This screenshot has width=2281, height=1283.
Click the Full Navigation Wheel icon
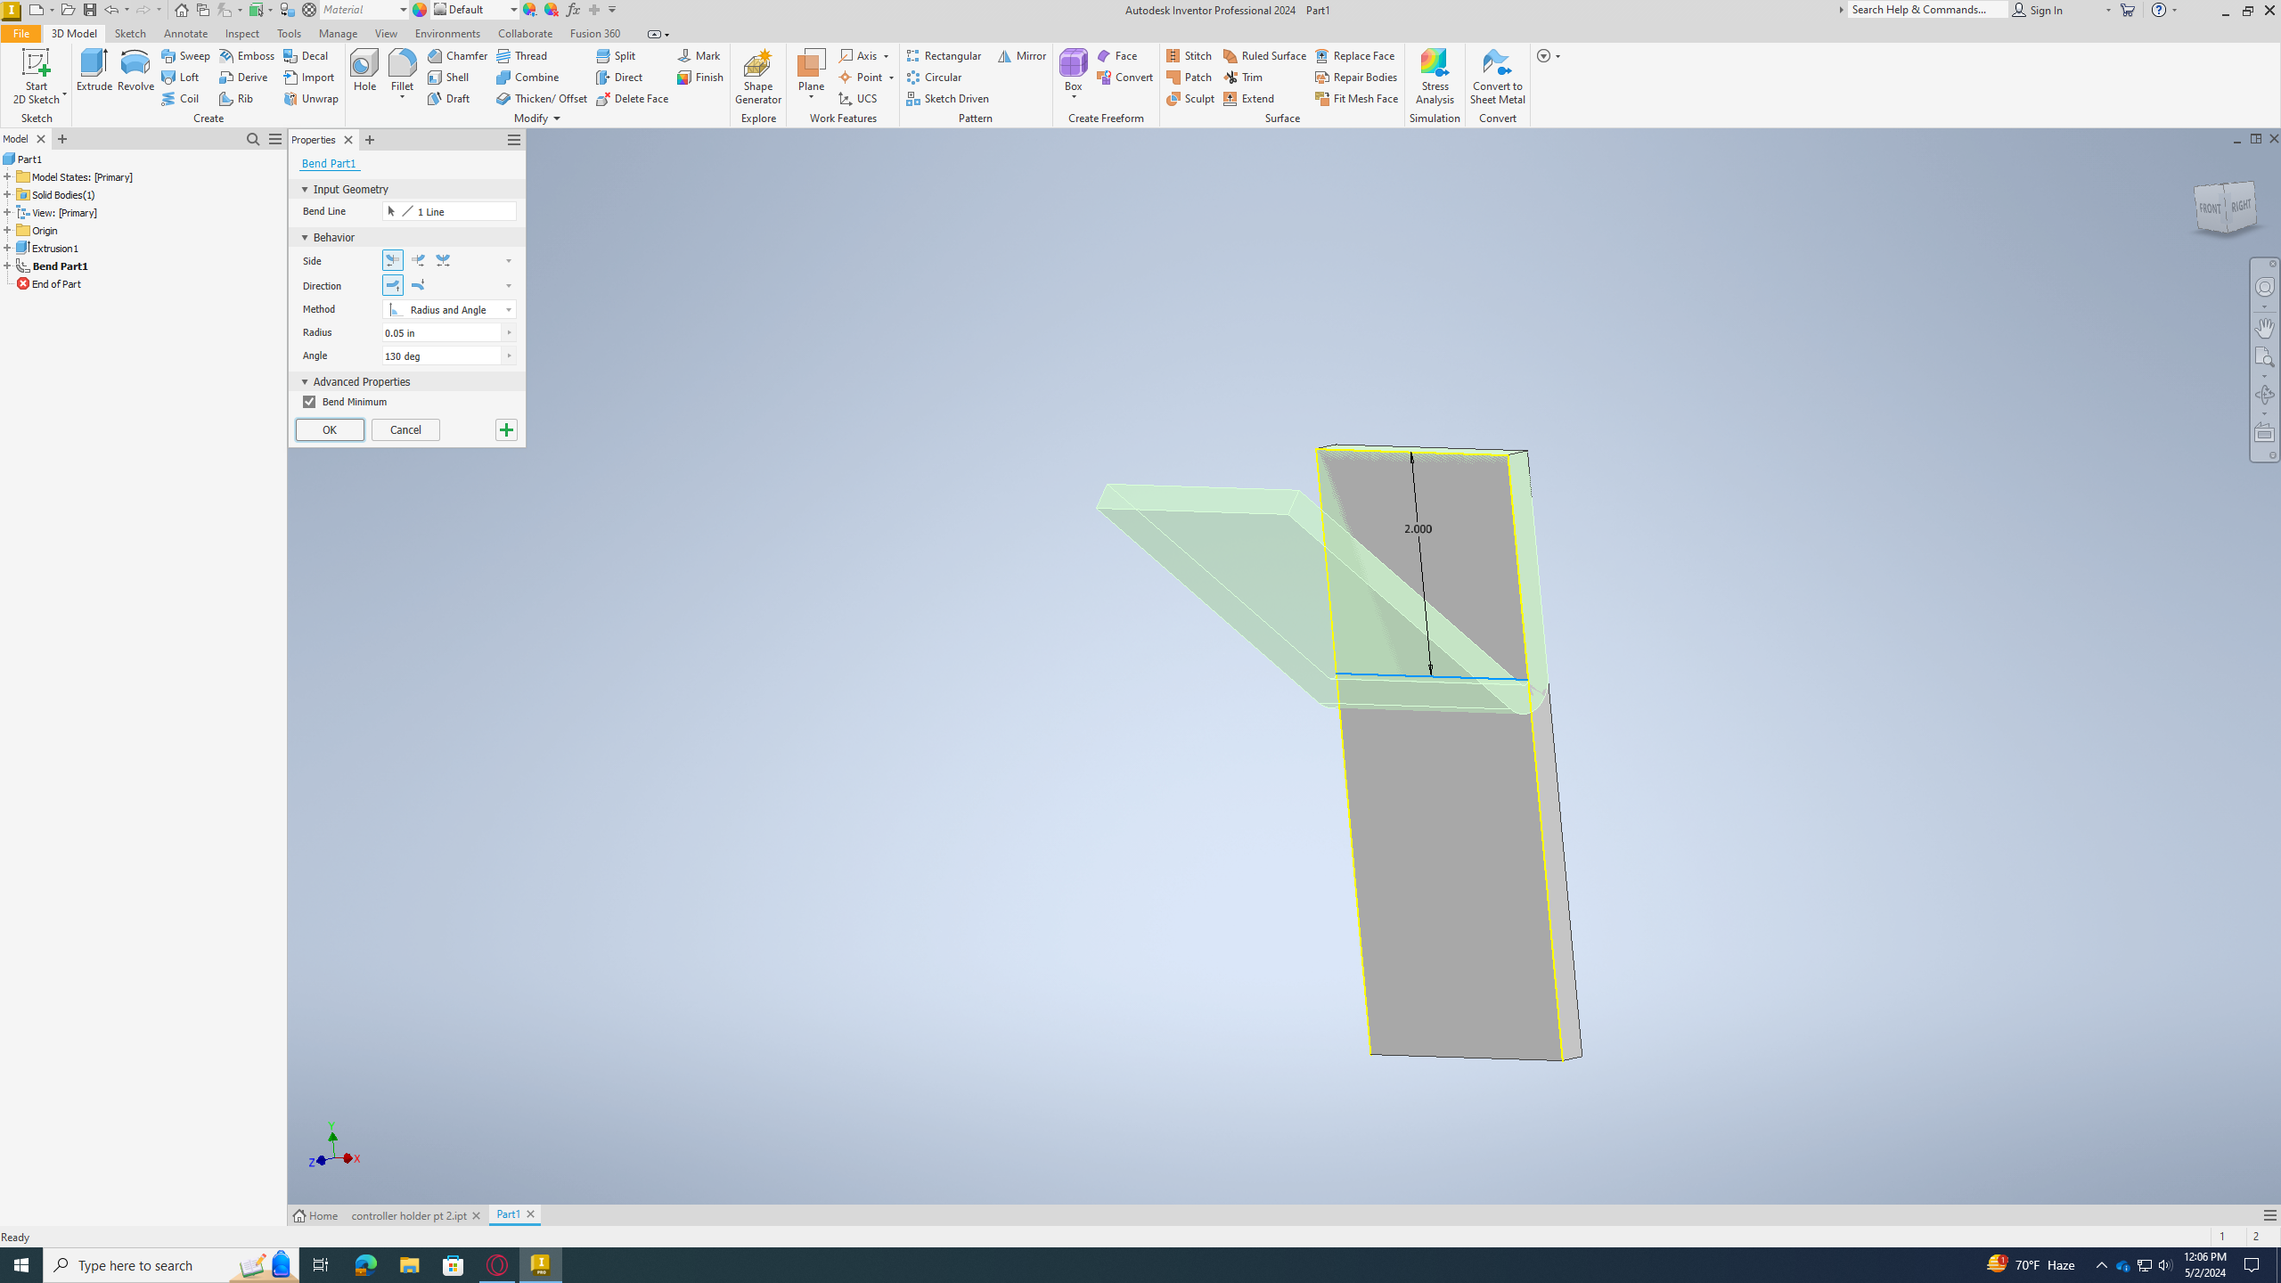2264,287
